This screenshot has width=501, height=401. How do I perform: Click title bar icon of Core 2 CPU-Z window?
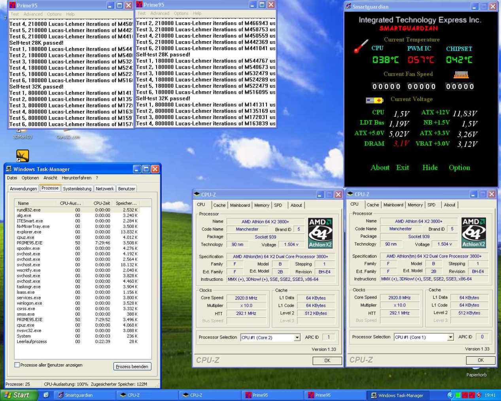click(197, 194)
